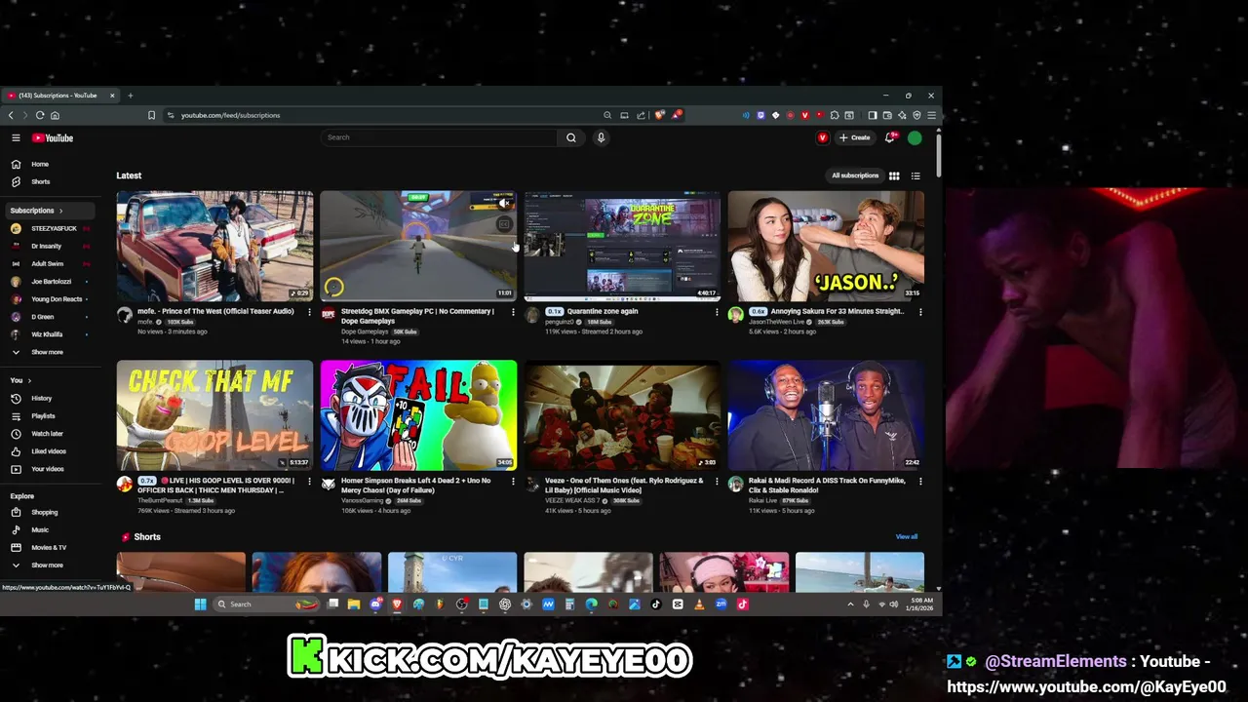This screenshot has width=1248, height=702.
Task: Open the browser main menu icon
Action: click(x=931, y=115)
